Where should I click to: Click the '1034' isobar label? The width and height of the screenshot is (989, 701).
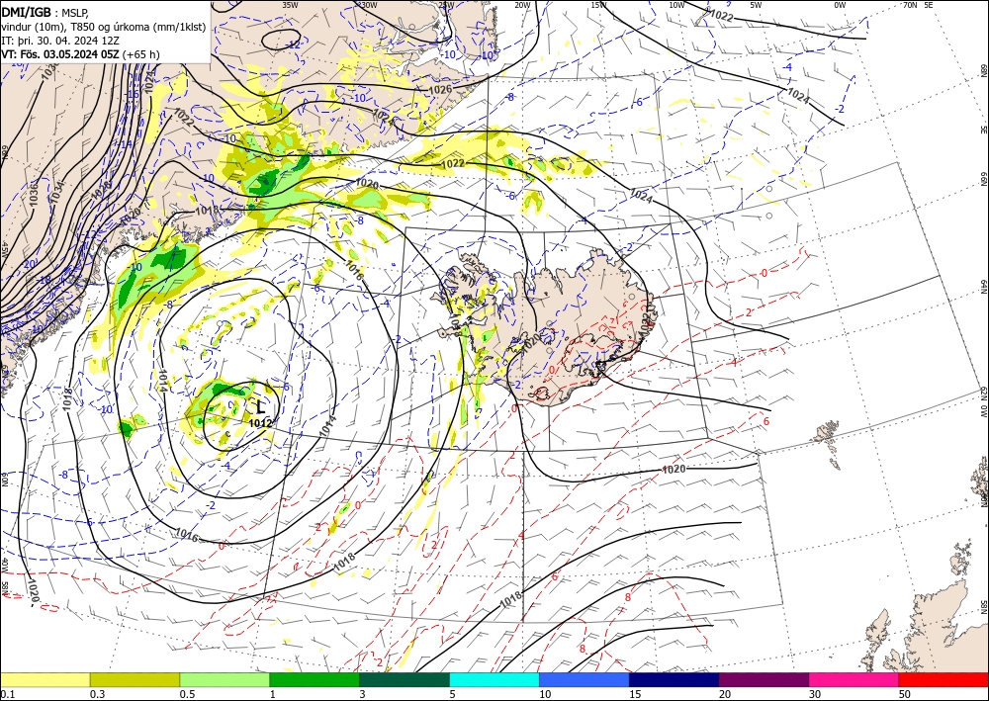[56, 192]
